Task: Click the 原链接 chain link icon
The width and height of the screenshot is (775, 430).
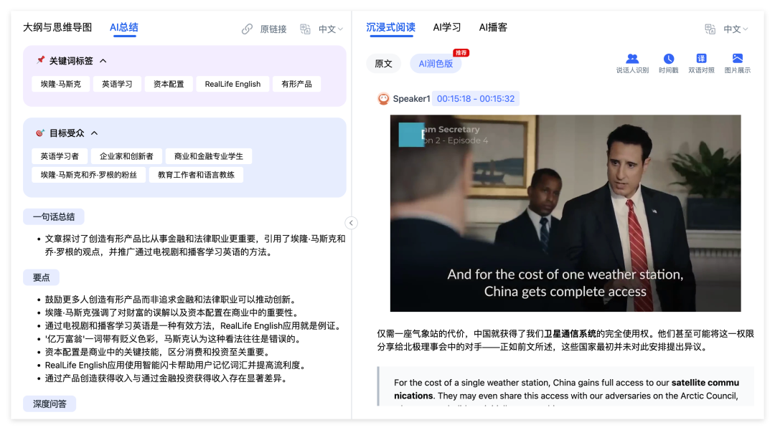Action: (x=247, y=29)
